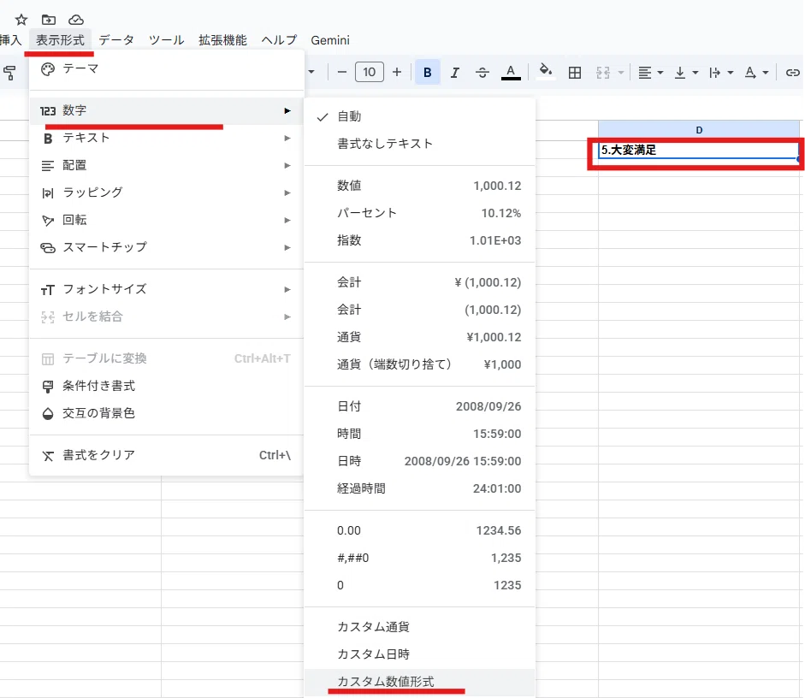Apply 日時 date-time format
The image size is (805, 698).
click(x=419, y=461)
